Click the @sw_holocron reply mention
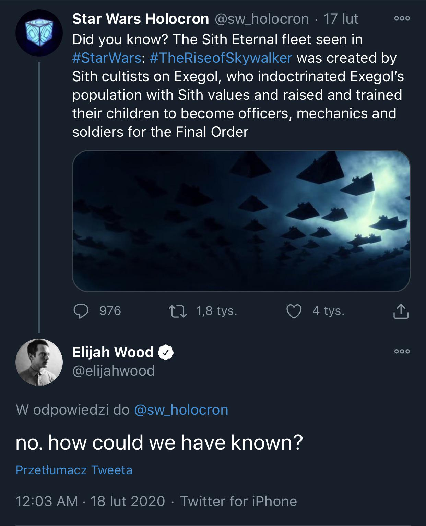Image resolution: width=426 pixels, height=526 pixels. click(x=181, y=410)
